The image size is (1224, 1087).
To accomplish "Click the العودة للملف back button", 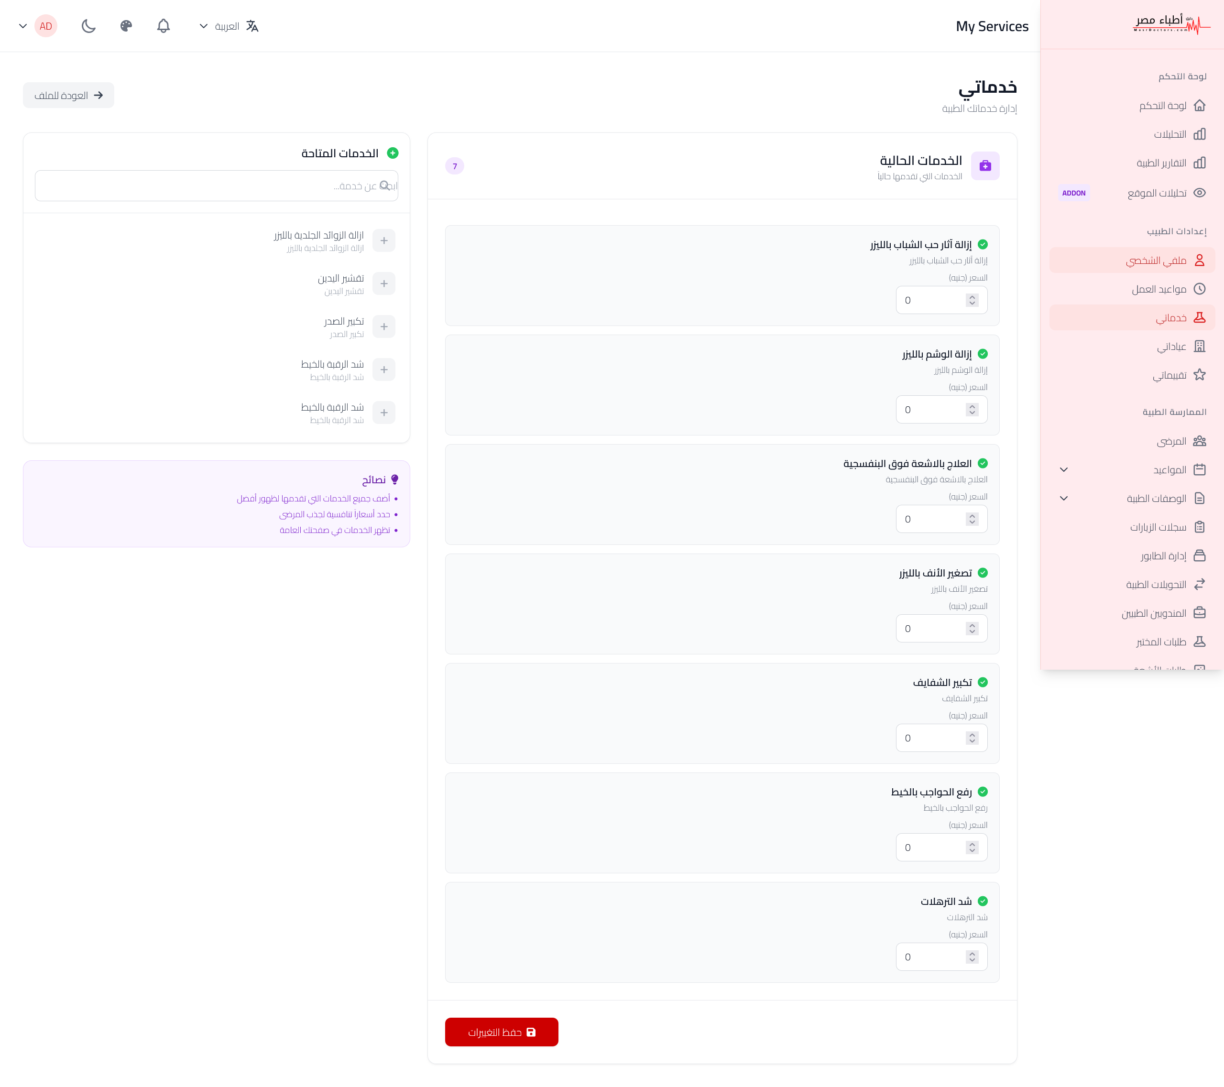I will (x=68, y=95).
